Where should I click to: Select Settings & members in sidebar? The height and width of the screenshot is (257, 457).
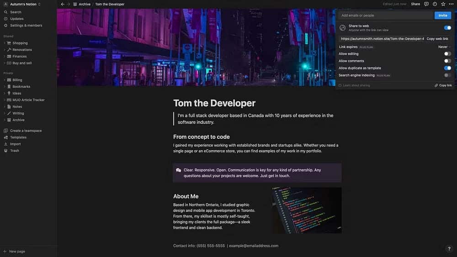pyautogui.click(x=26, y=26)
